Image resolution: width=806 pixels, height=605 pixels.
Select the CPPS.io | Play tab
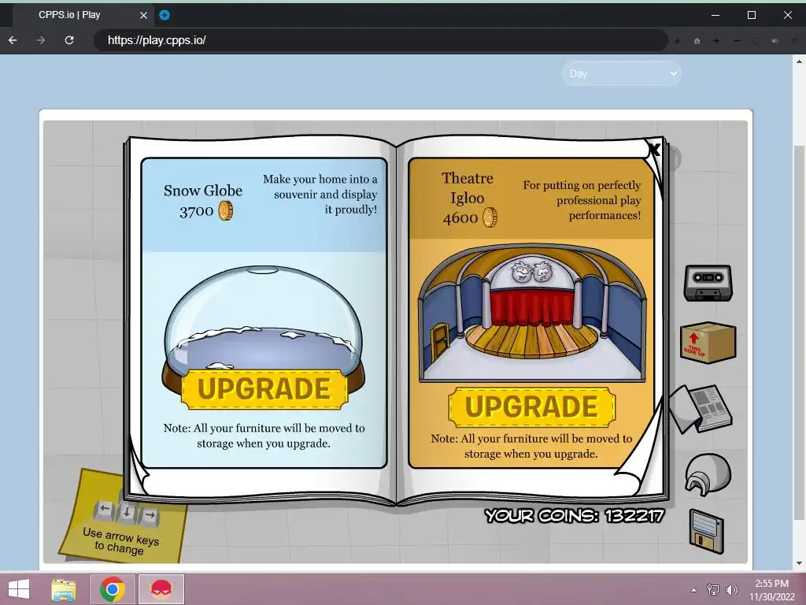(82, 15)
